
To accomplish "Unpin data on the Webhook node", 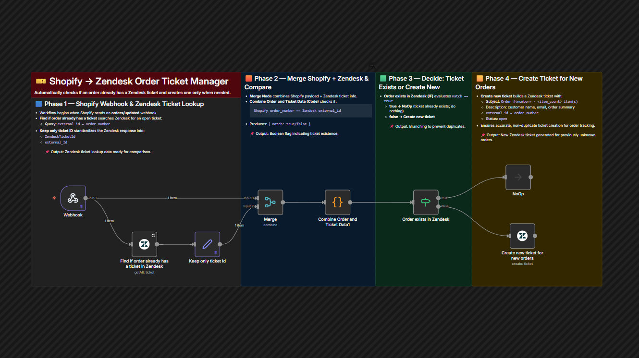I will click(81, 206).
